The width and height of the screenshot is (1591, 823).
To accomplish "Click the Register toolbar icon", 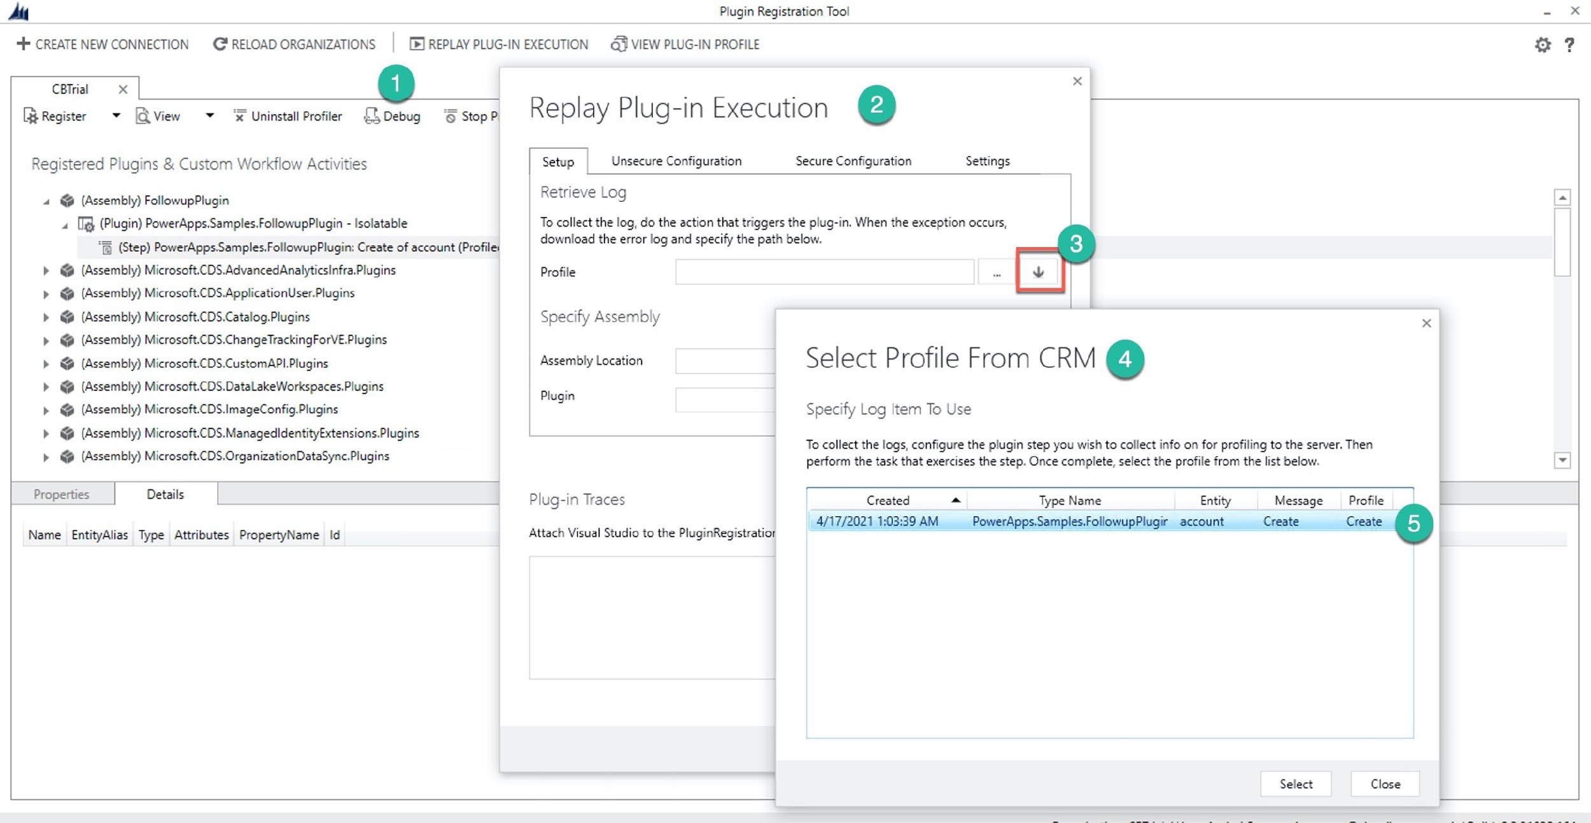I will (x=31, y=116).
